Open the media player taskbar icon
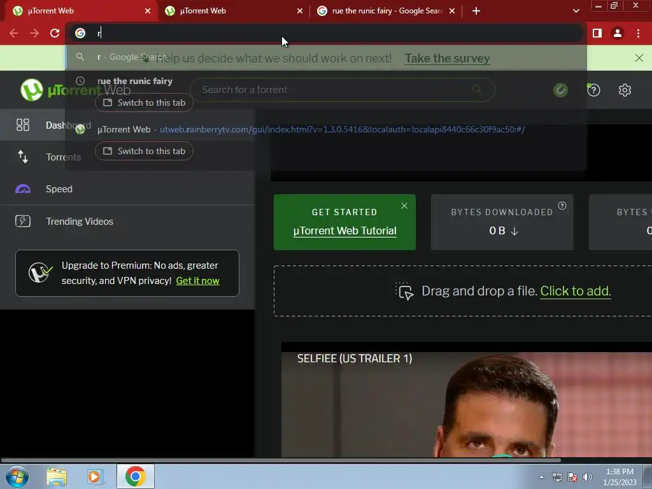The height and width of the screenshot is (489, 652). (x=94, y=477)
